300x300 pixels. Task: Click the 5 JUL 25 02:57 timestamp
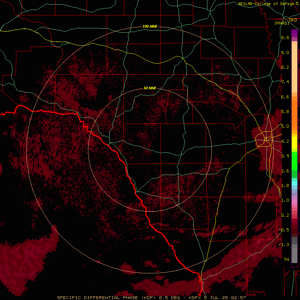coord(225,298)
